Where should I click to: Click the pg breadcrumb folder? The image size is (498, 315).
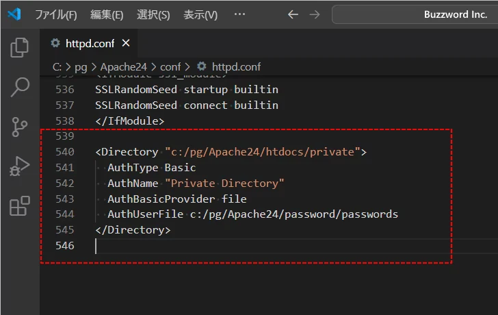click(x=81, y=67)
